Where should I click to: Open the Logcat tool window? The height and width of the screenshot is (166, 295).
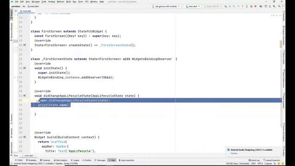[x=75, y=160]
